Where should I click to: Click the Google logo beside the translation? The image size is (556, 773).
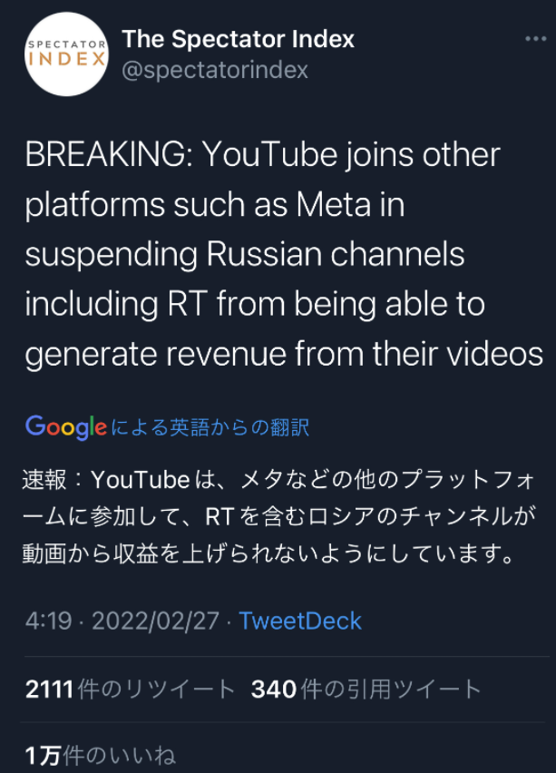pyautogui.click(x=65, y=426)
